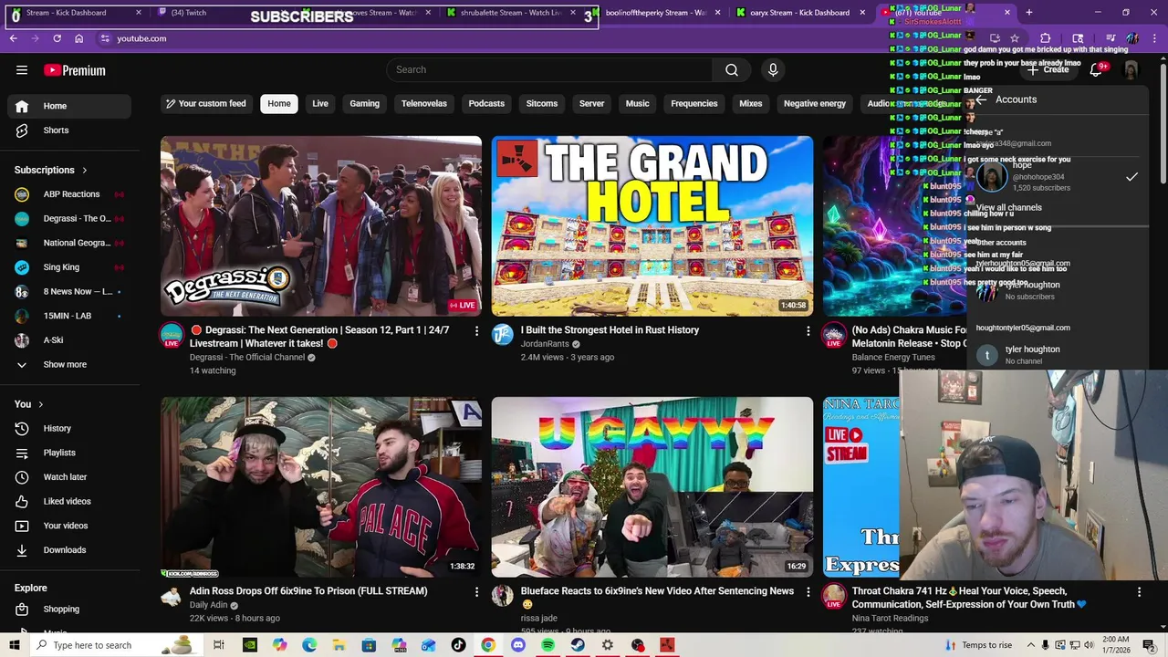Expand the Subscriptions section chevron

(x=85, y=170)
